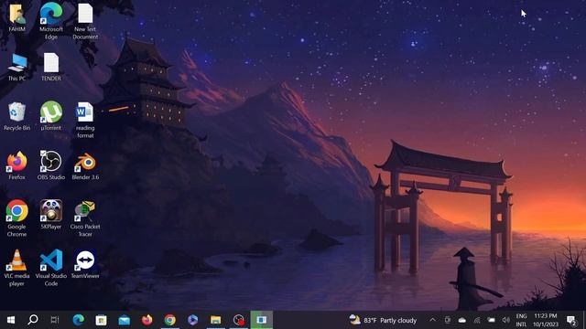
Task: Open the 83°F Partly cloudy weather widget
Action: (383, 320)
